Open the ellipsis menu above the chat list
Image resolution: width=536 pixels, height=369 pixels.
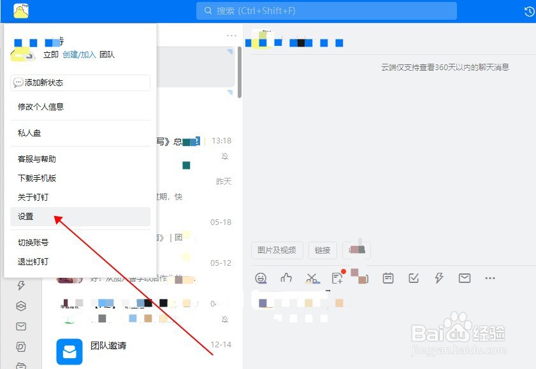tap(231, 35)
